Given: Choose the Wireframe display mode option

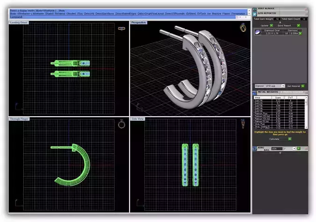Looking at the screenshot, I should (38, 14).
